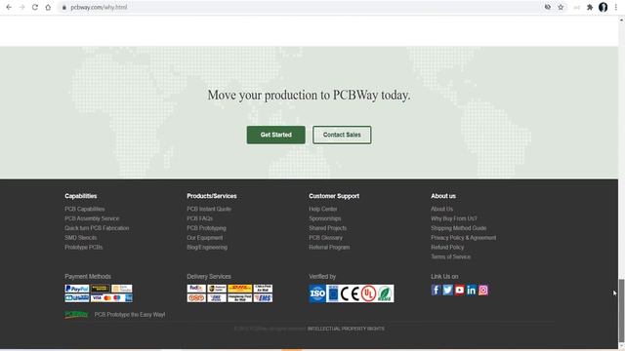
Task: Click the Contact Sales button
Action: [x=342, y=135]
